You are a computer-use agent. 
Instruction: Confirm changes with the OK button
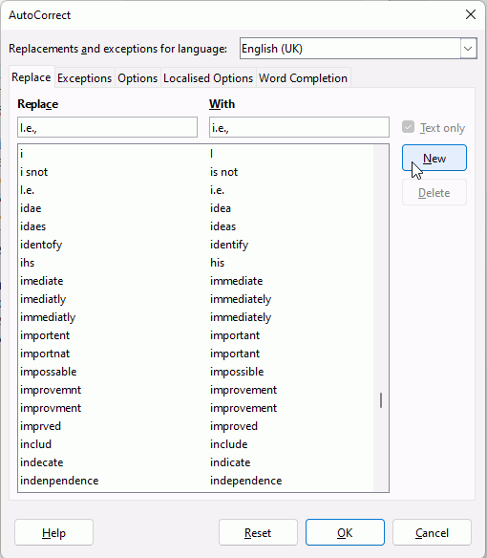[345, 532]
